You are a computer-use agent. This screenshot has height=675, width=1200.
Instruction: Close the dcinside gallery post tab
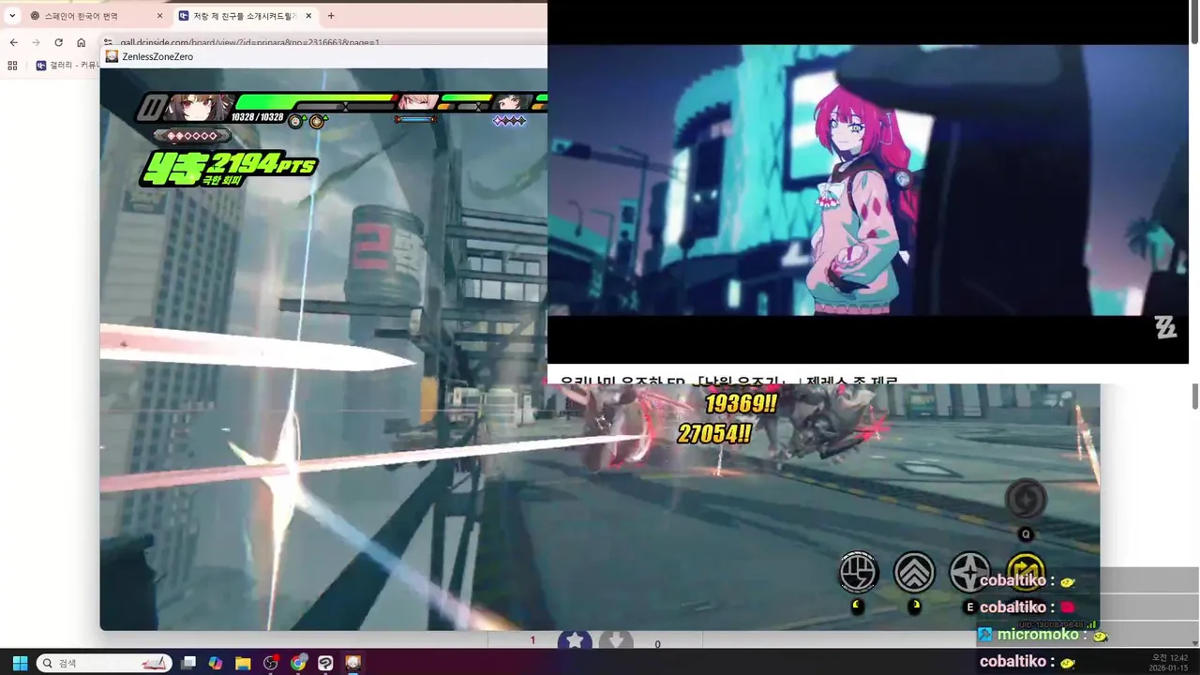point(308,16)
